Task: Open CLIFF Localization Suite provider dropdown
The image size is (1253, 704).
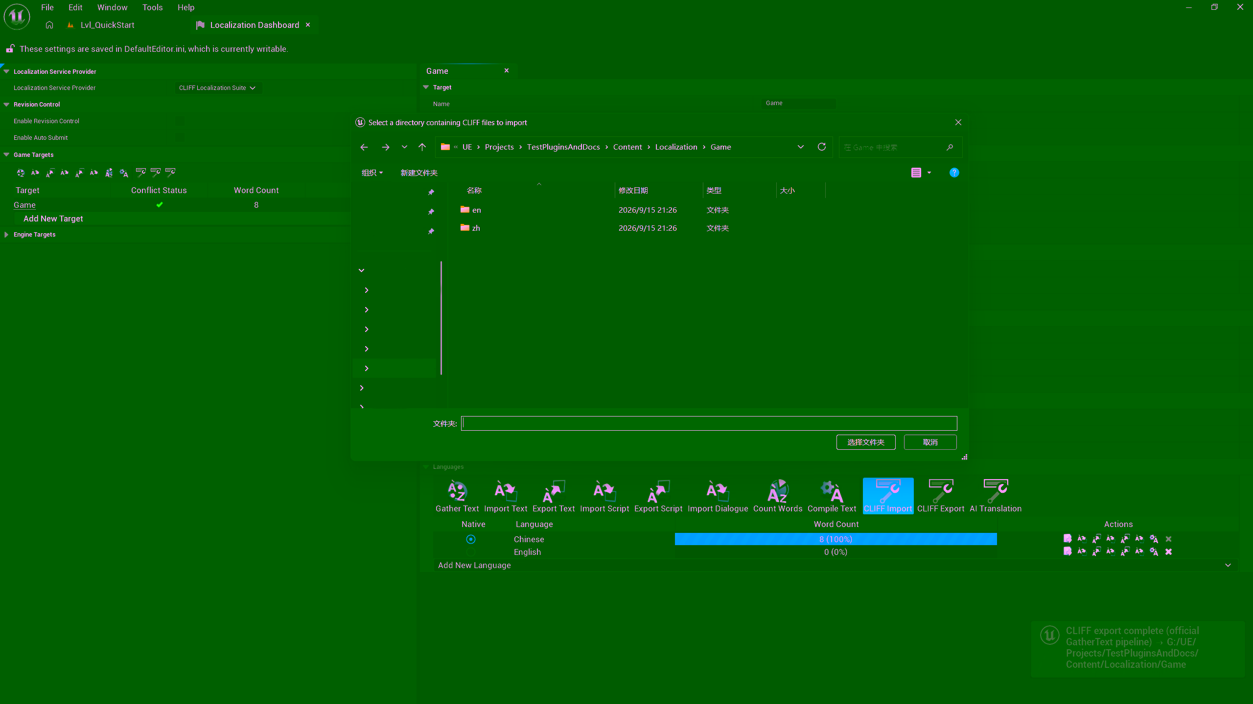Action: [217, 88]
